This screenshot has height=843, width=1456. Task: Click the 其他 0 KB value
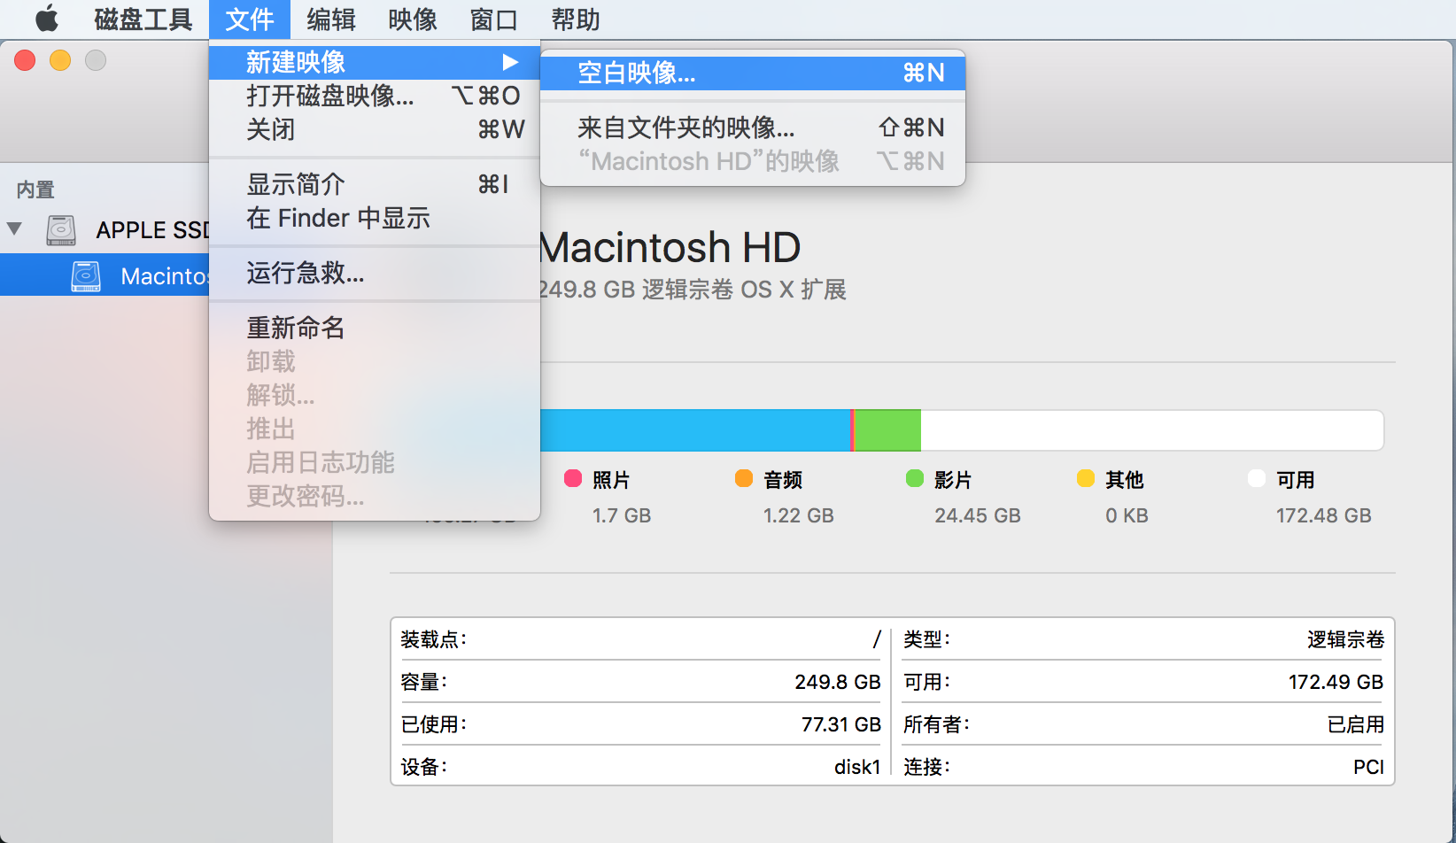click(1127, 515)
